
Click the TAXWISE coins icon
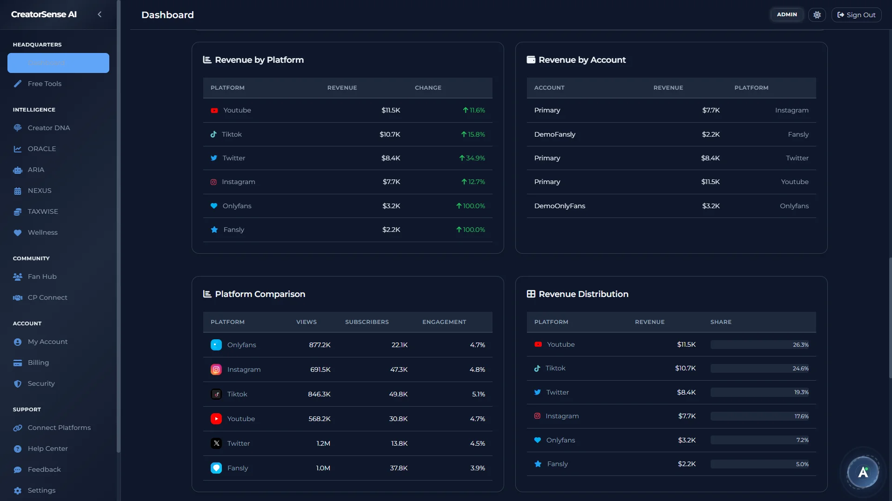[x=18, y=212]
